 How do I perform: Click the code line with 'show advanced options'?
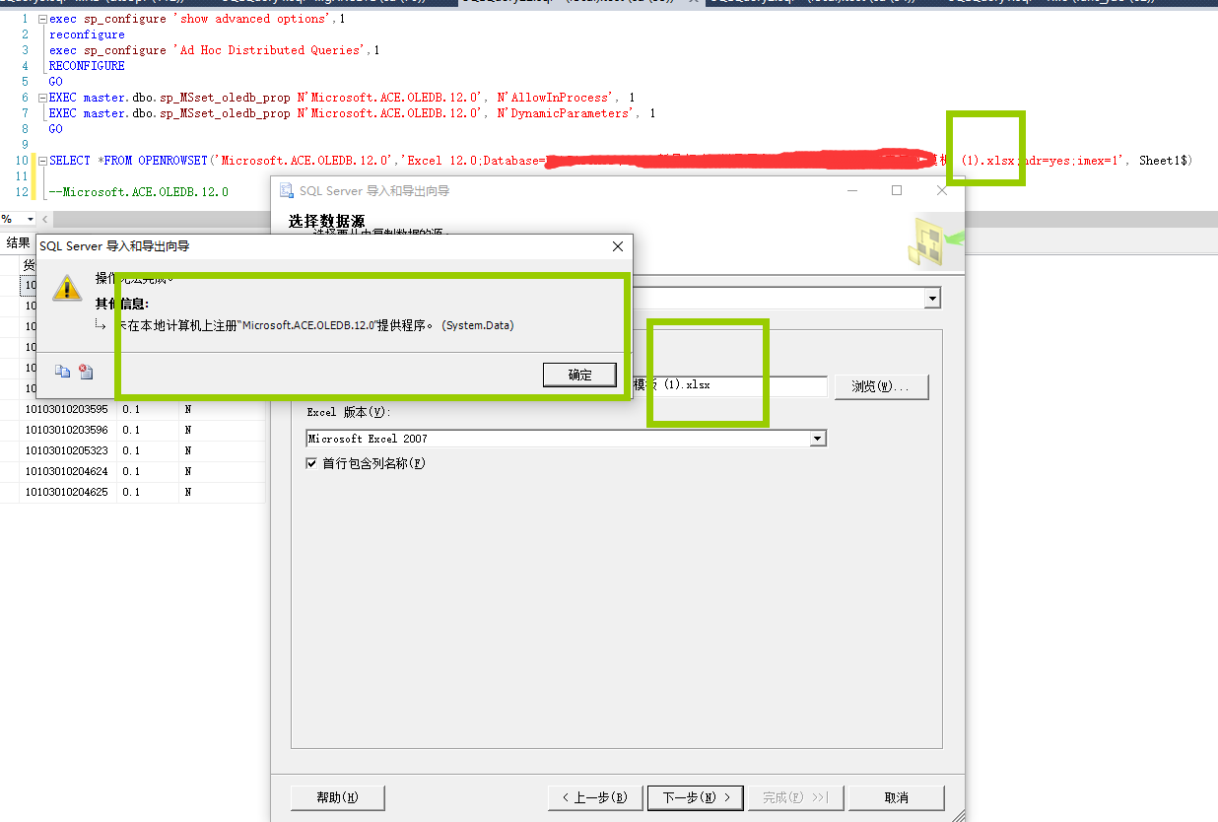tap(197, 19)
